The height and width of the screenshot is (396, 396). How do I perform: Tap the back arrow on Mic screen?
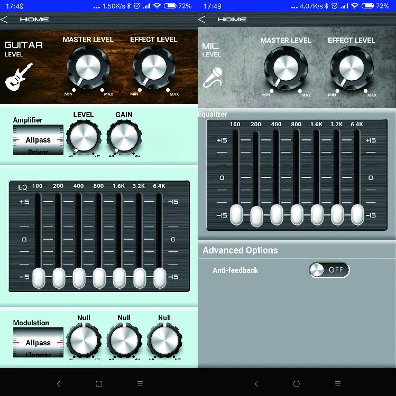[x=202, y=20]
